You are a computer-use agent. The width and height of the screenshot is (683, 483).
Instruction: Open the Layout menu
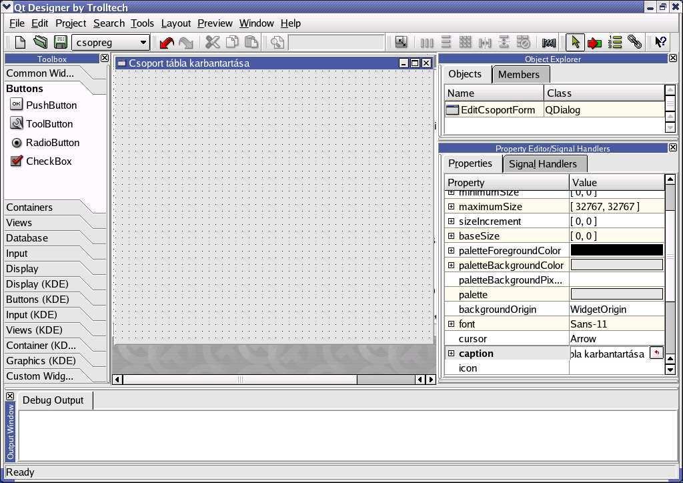176,23
